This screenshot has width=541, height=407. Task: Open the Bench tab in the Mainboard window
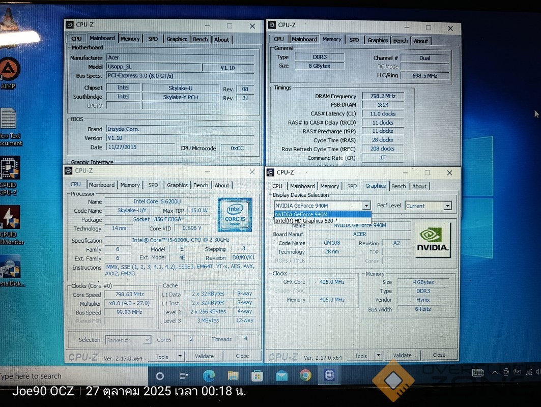pyautogui.click(x=201, y=39)
